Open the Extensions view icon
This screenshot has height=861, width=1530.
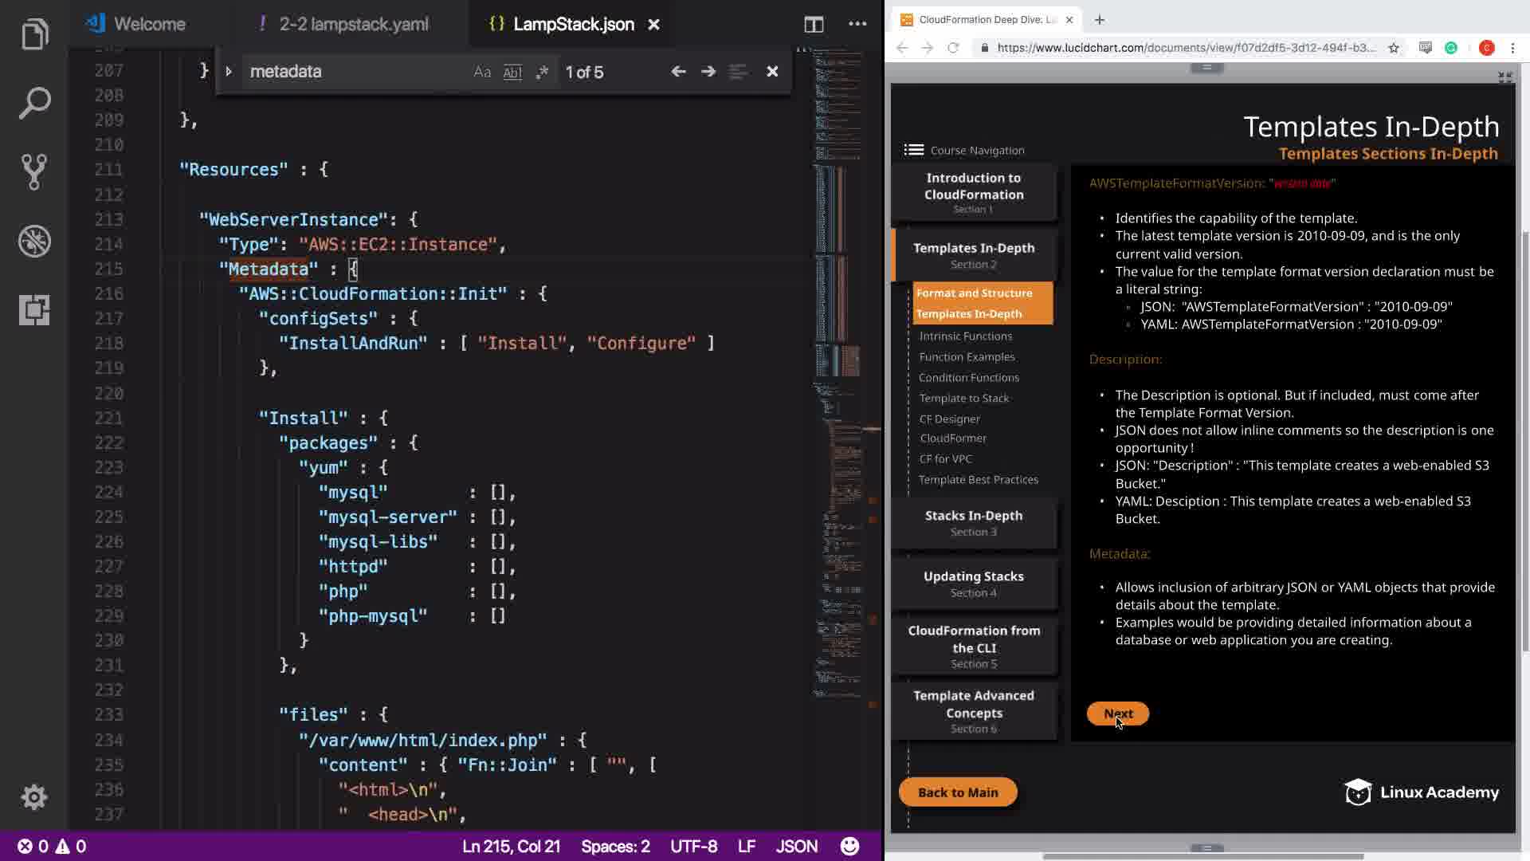(34, 309)
